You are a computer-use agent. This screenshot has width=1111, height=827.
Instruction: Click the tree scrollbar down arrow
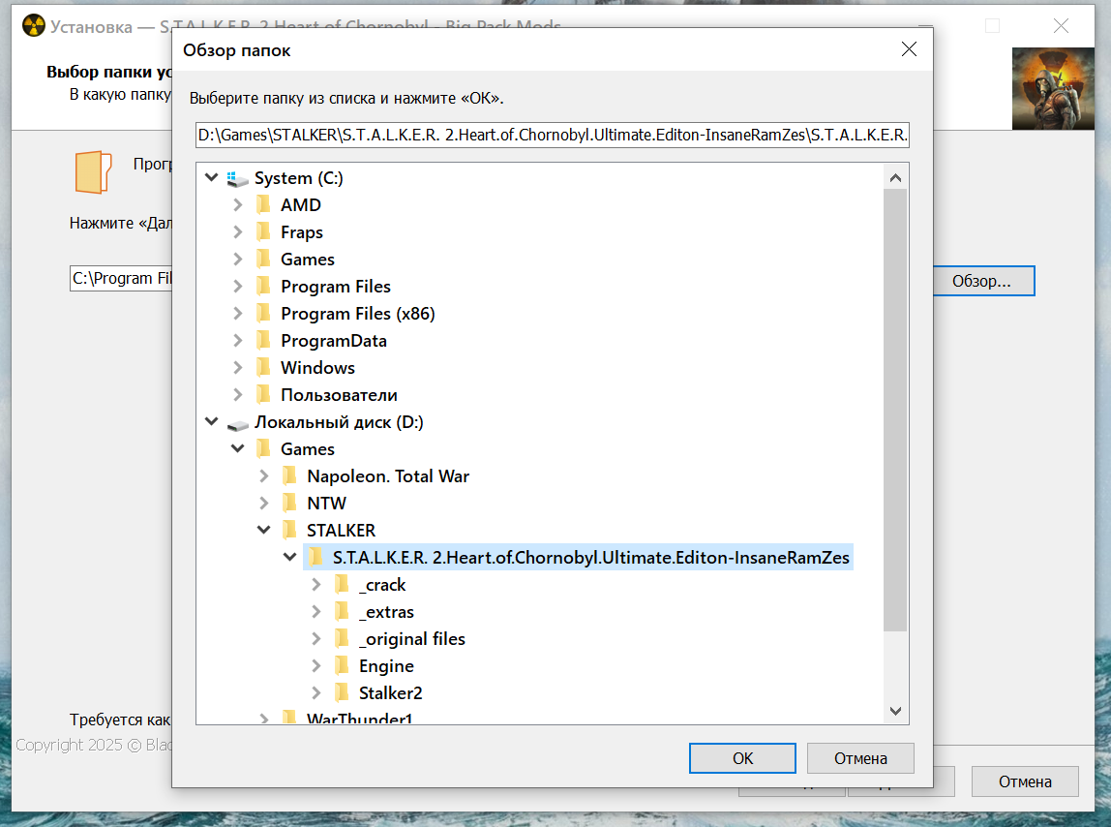(x=895, y=711)
